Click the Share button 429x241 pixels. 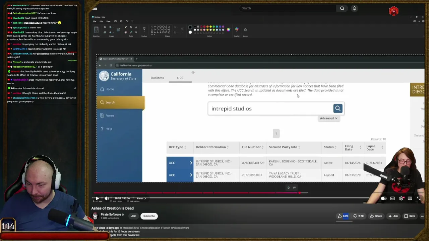click(x=376, y=216)
